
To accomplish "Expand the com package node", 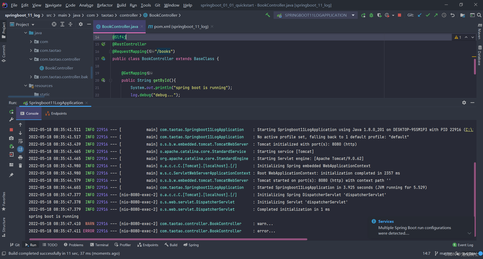I will point(31,42).
